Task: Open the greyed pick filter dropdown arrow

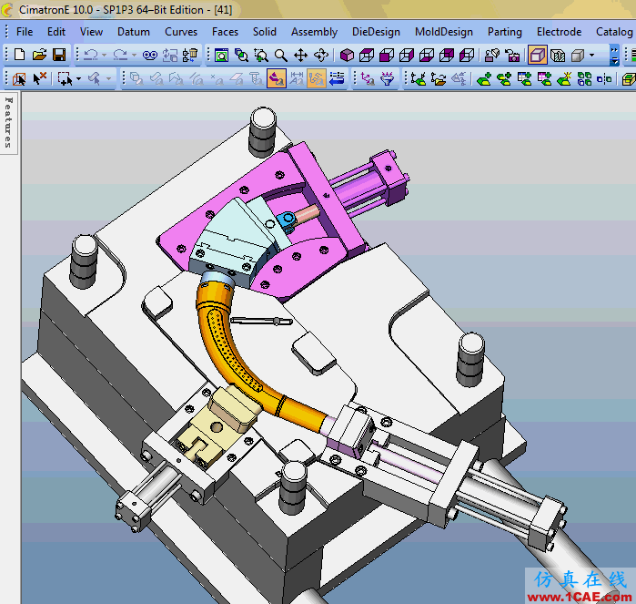Action: (x=108, y=78)
